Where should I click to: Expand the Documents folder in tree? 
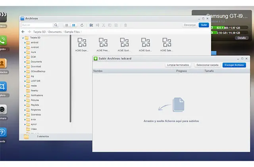25,62
